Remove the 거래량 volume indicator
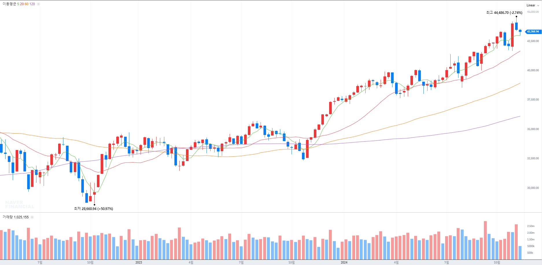This screenshot has width=542, height=265. pyautogui.click(x=32, y=217)
